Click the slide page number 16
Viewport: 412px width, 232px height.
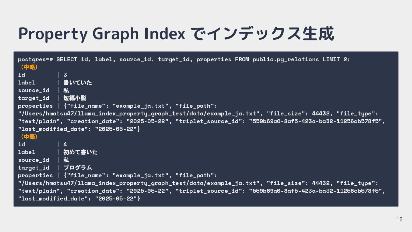(x=399, y=219)
